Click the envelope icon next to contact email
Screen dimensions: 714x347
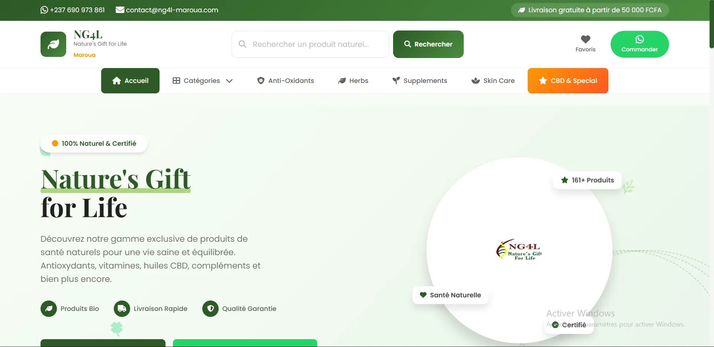point(120,10)
